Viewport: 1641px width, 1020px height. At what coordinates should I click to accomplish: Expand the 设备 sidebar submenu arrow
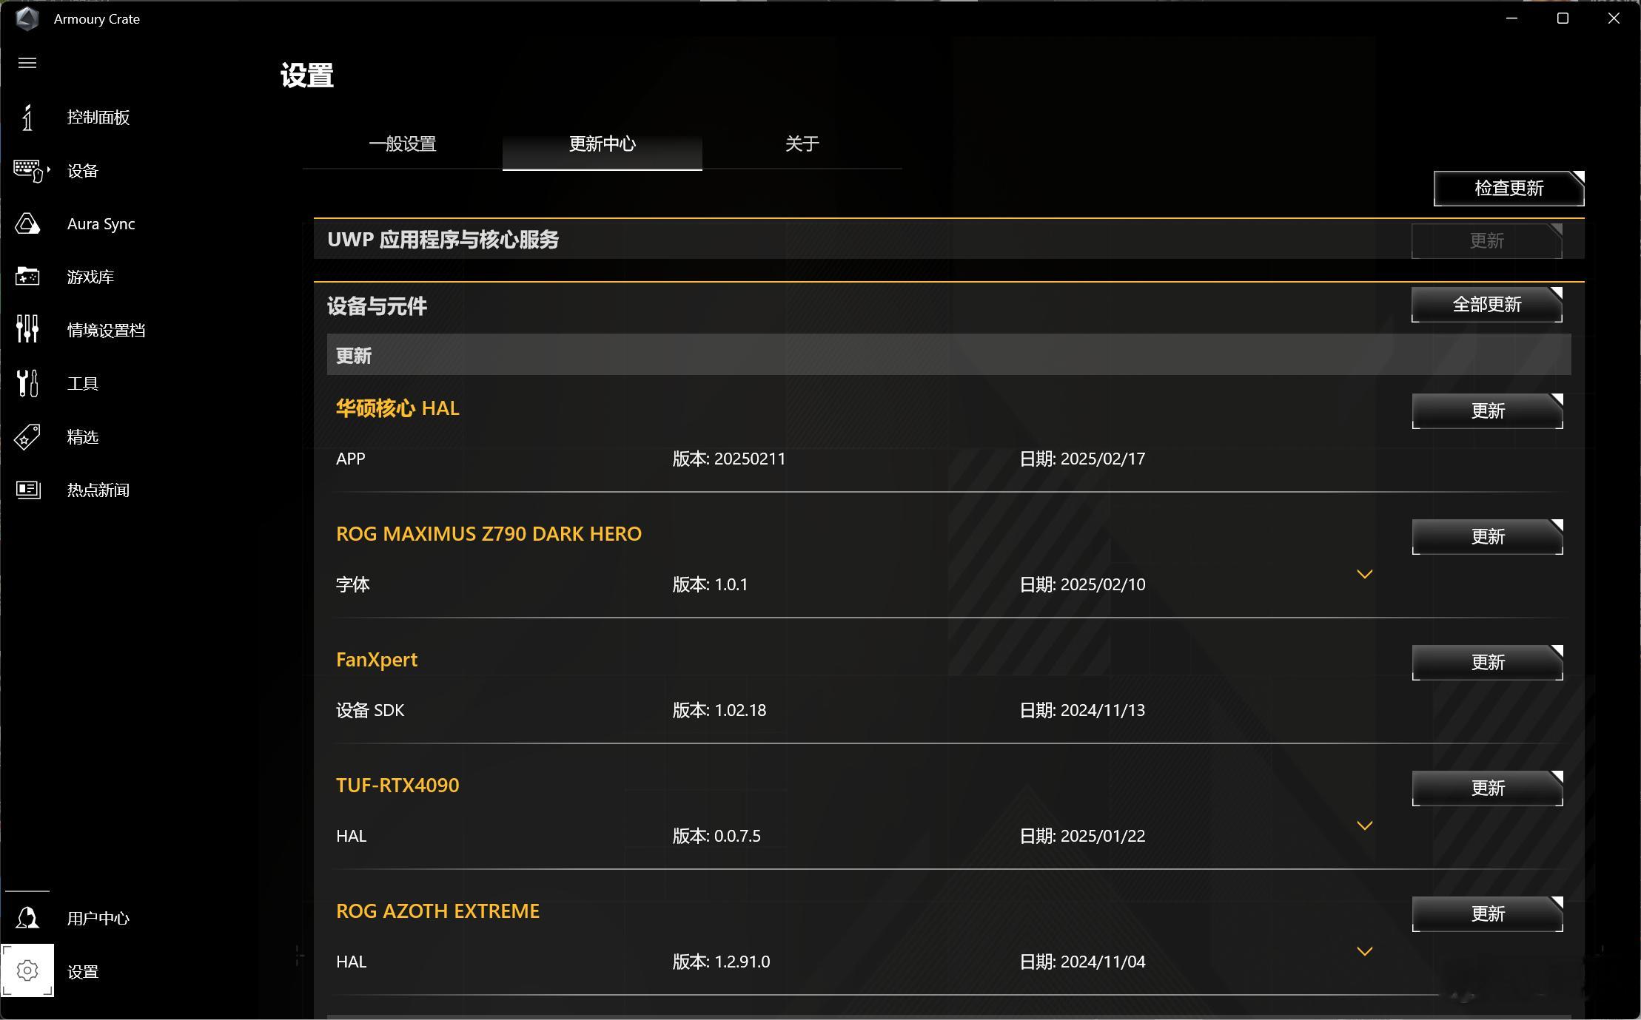(x=49, y=169)
